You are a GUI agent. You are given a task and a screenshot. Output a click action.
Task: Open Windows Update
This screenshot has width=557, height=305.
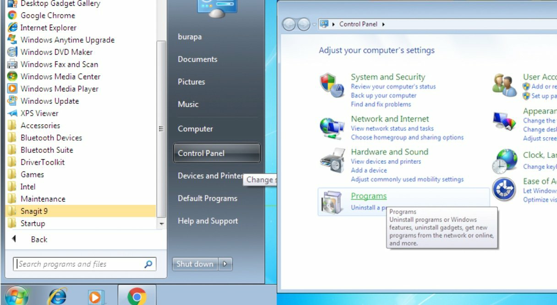pyautogui.click(x=49, y=101)
